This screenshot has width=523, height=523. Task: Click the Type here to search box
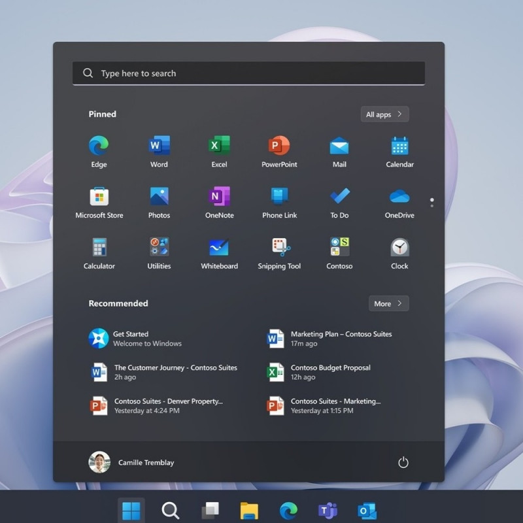point(248,73)
